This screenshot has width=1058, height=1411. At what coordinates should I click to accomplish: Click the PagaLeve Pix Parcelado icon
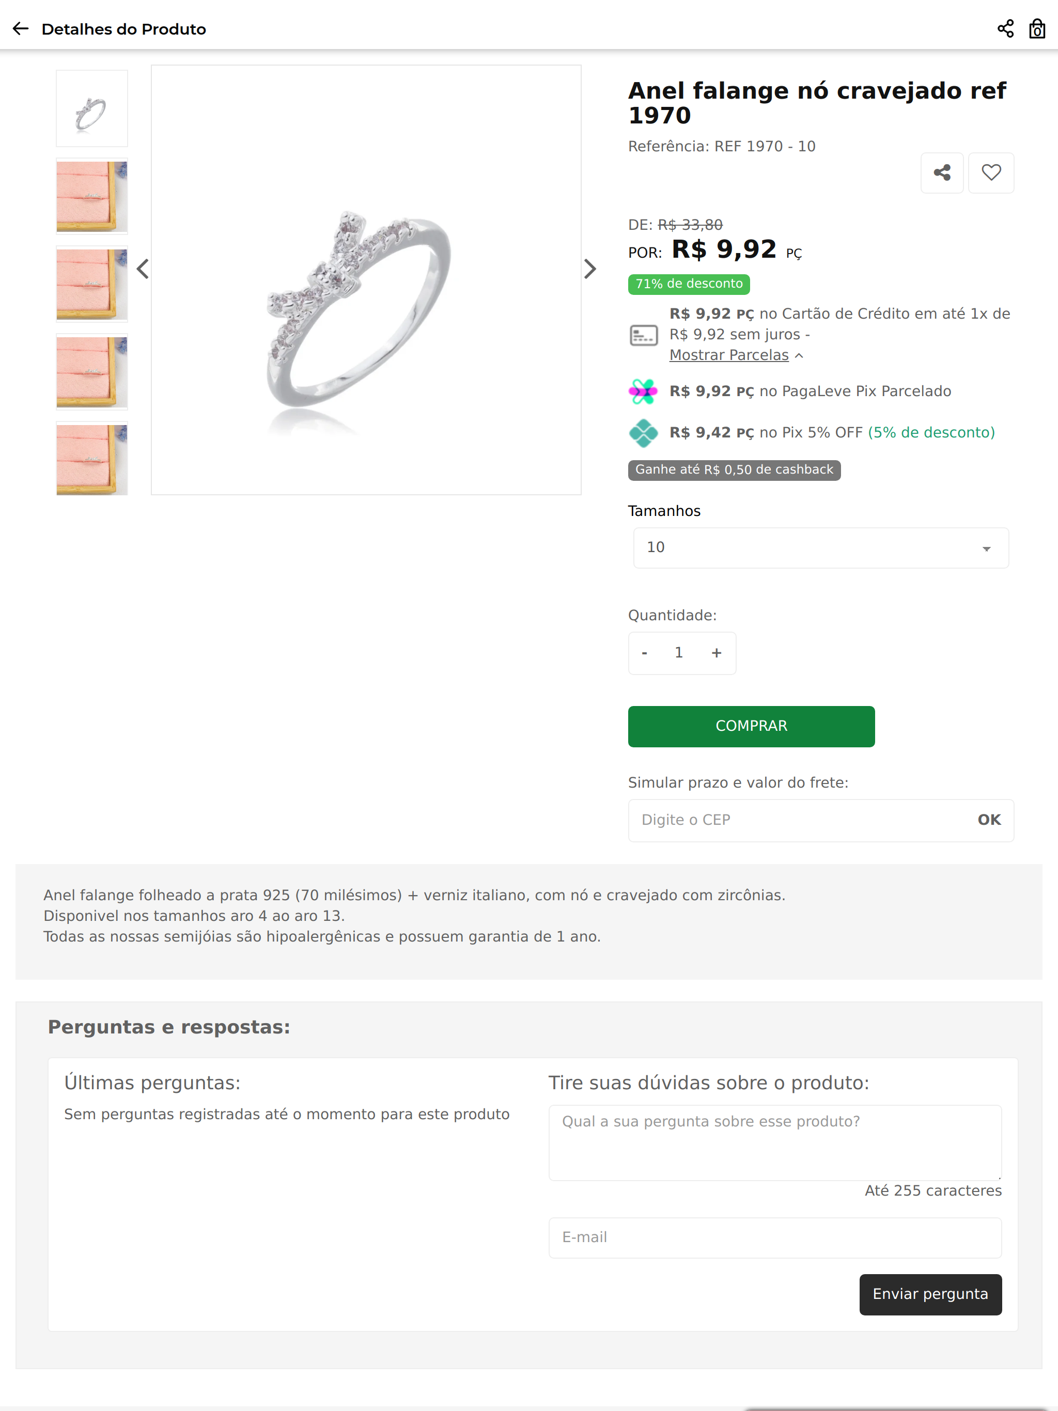click(x=643, y=391)
